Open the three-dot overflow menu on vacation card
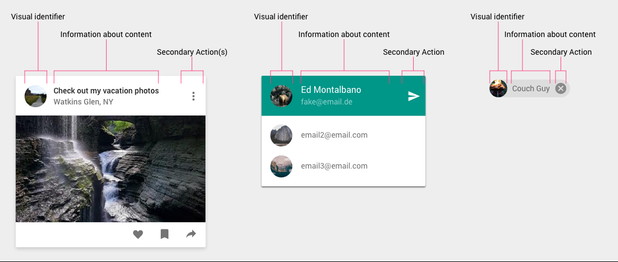Viewport: 618px width, 262px height. tap(193, 96)
